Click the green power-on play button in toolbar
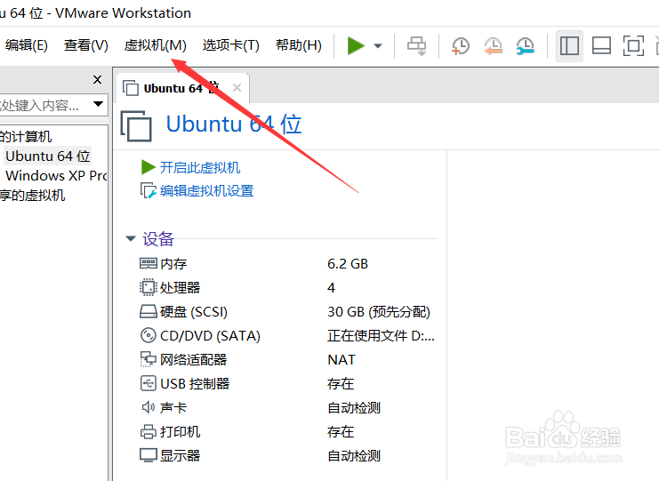The width and height of the screenshot is (659, 481). (x=356, y=45)
